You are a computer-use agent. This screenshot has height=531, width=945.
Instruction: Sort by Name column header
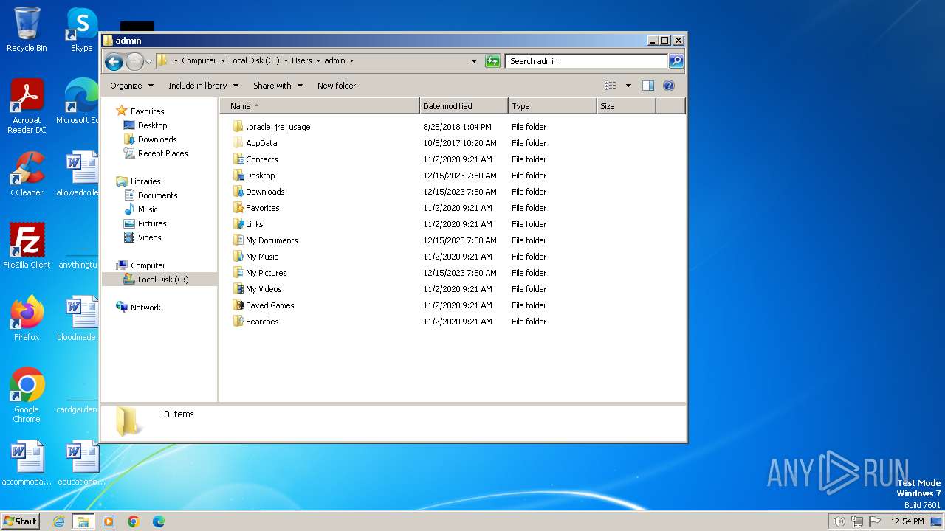319,106
